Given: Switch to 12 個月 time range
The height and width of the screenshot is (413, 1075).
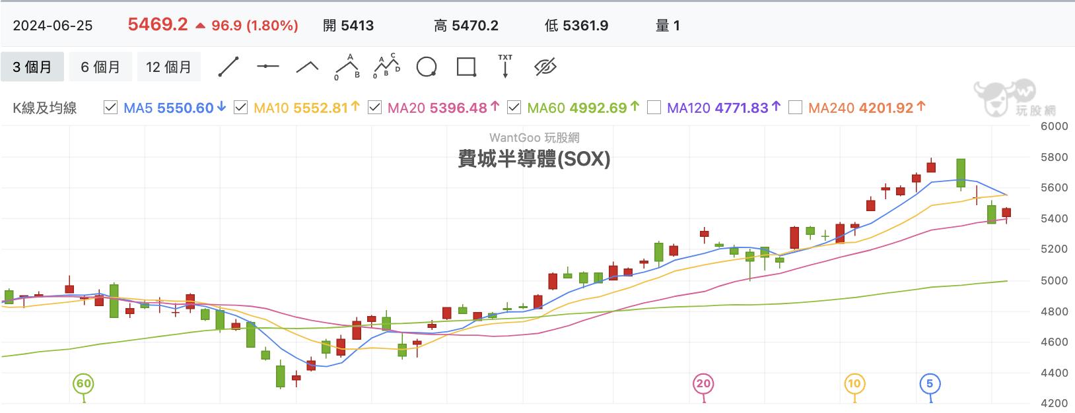Looking at the screenshot, I should [168, 67].
